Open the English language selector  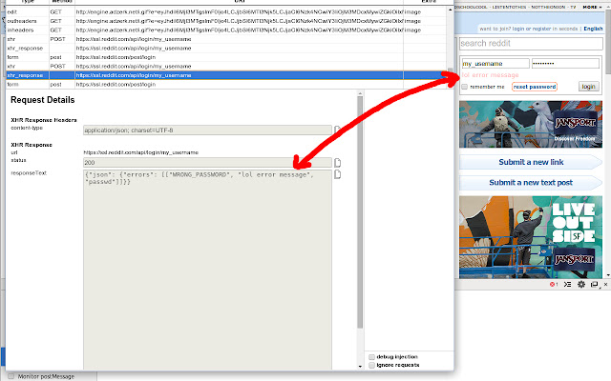point(593,29)
